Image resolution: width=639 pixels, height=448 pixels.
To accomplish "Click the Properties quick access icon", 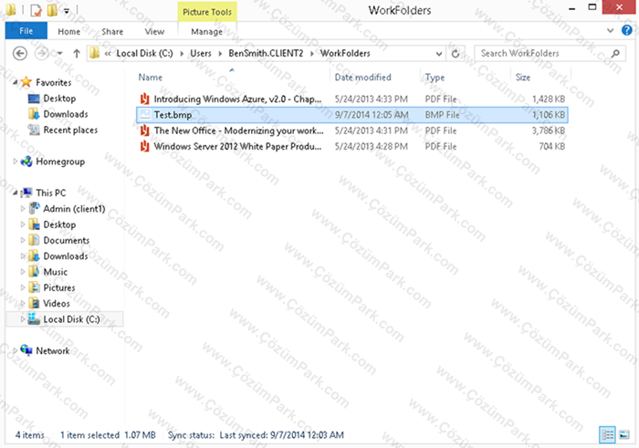I will click(36, 10).
